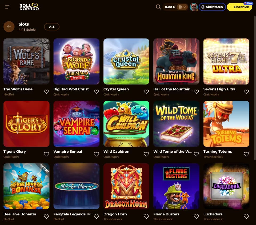
Task: Add Sevens High Ultra to favorites
Action: [246, 92]
